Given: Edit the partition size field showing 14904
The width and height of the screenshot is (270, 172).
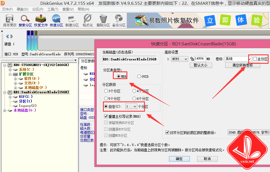Looking at the screenshot, I should click(200, 59).
